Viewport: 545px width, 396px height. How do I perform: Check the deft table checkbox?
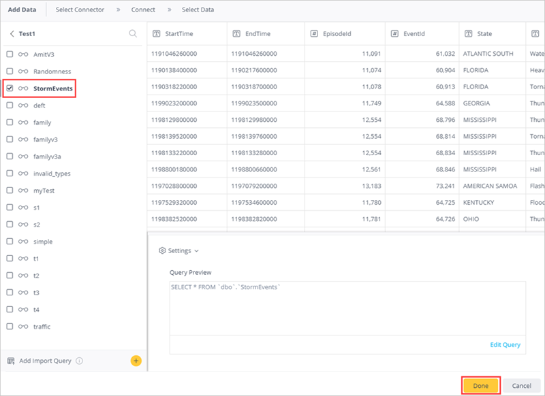point(10,105)
